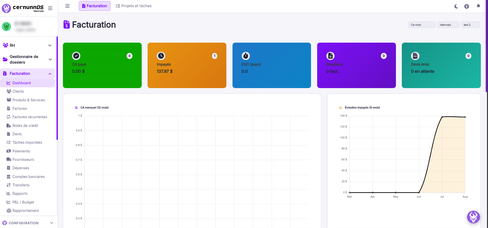Click the Impayés clock icon
Screen dimensions: 488x228
coord(161,56)
